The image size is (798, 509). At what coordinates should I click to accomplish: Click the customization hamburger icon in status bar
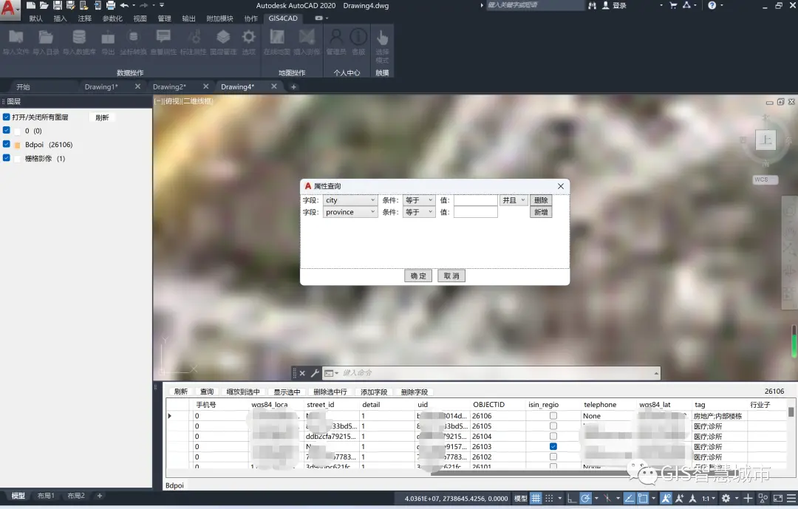click(791, 499)
